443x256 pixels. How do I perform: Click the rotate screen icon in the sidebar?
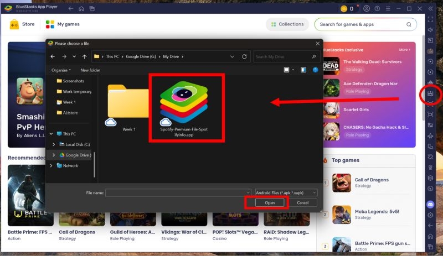point(430,157)
